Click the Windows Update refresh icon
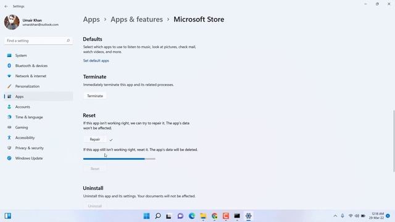This screenshot has width=395, height=222. tap(9, 158)
